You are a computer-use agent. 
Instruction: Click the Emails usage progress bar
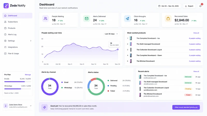coord(18,82)
